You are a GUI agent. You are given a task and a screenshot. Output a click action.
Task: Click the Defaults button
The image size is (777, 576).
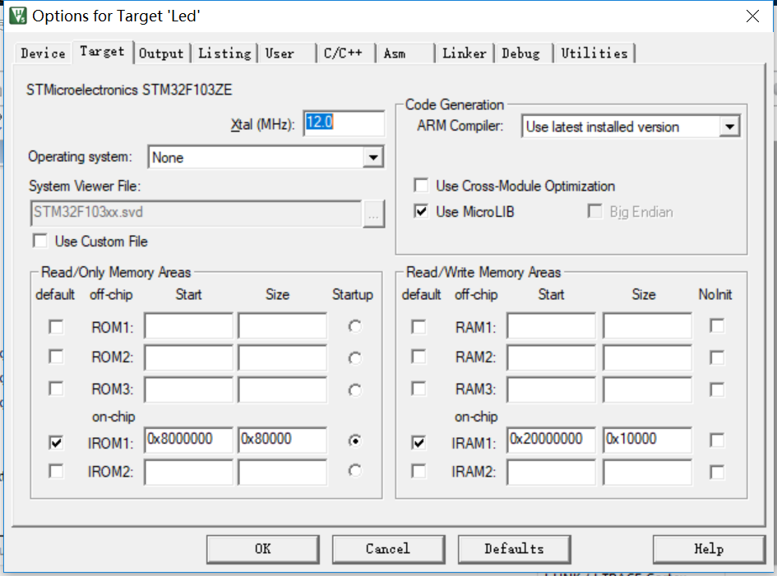tap(514, 549)
